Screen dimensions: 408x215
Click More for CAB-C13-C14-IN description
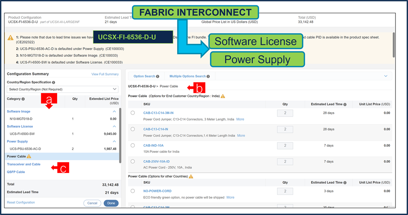[x=241, y=136]
